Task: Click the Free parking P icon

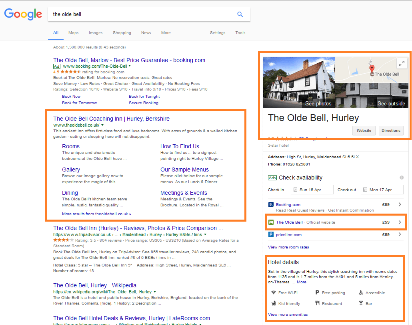Action: 317,293
